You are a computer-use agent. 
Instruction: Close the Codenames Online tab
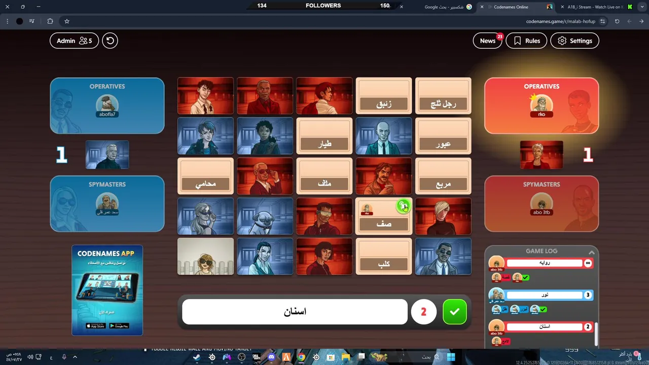pos(482,7)
